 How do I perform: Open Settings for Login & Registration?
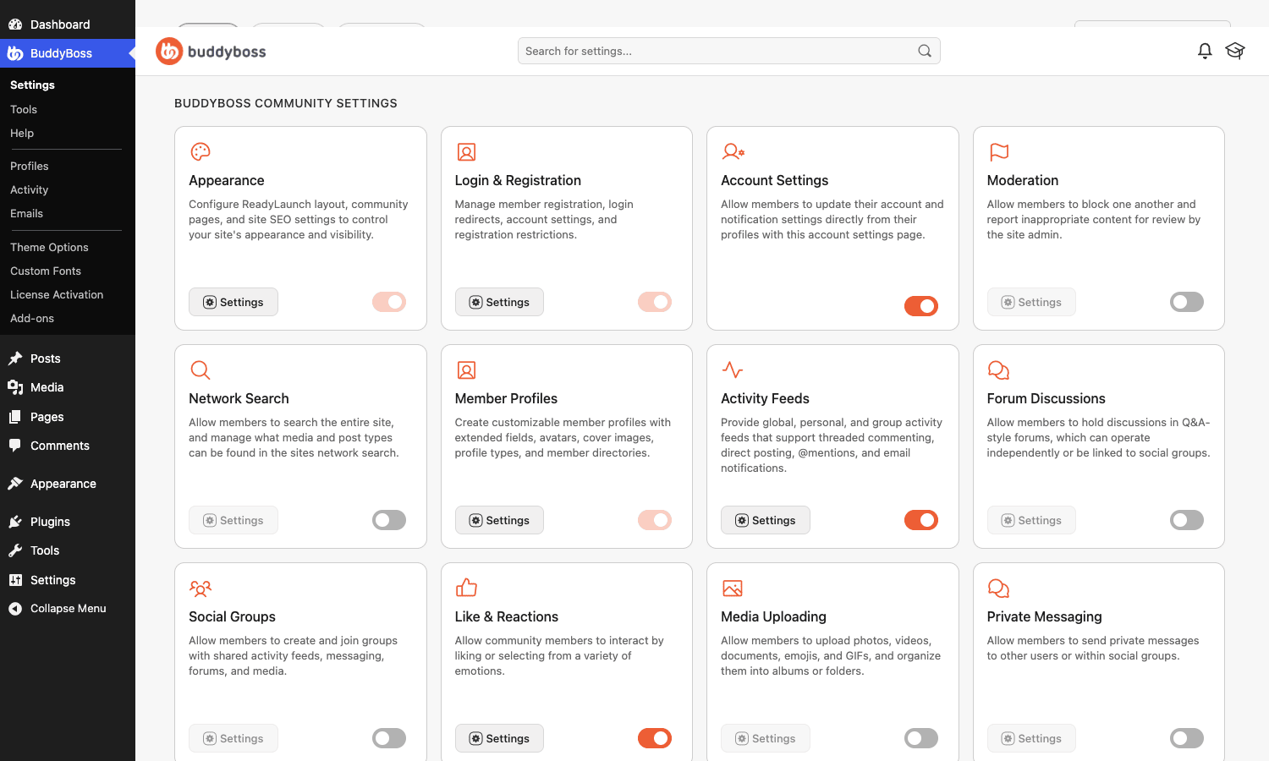pos(499,302)
